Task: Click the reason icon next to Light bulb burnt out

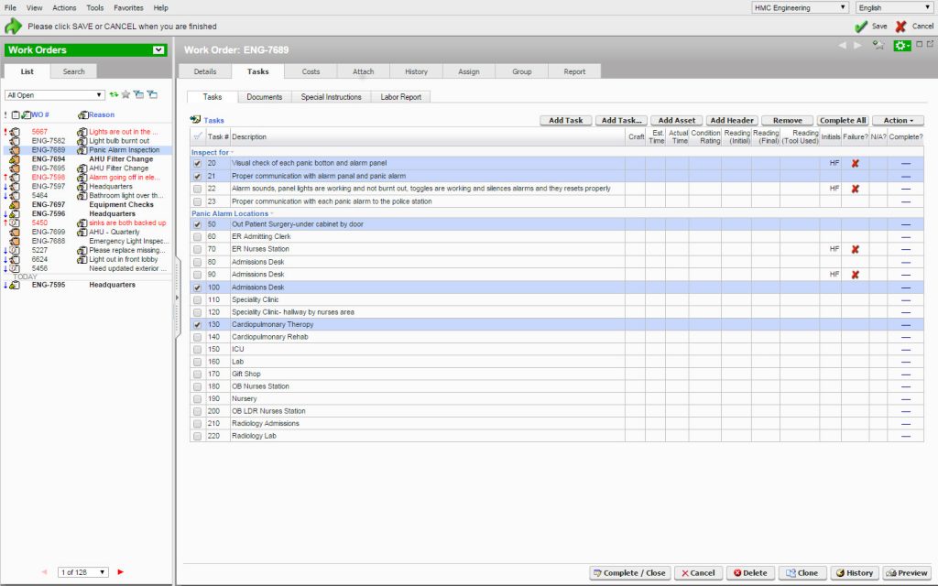Action: [x=82, y=141]
